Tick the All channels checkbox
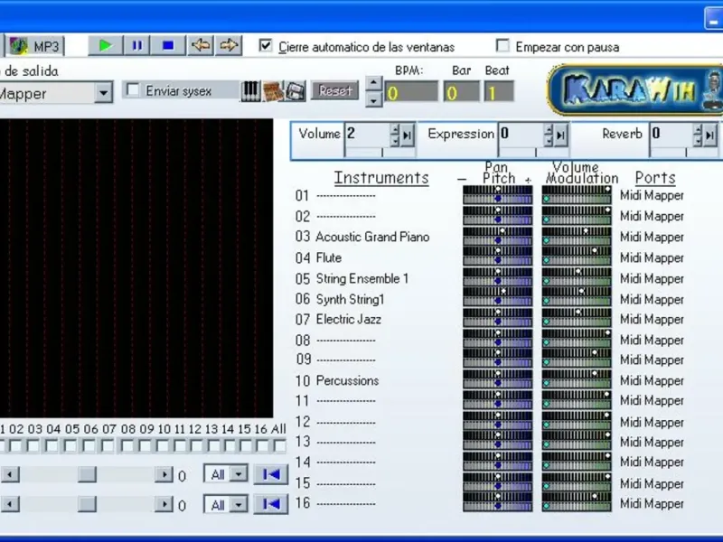This screenshot has height=542, width=723. pos(279,445)
